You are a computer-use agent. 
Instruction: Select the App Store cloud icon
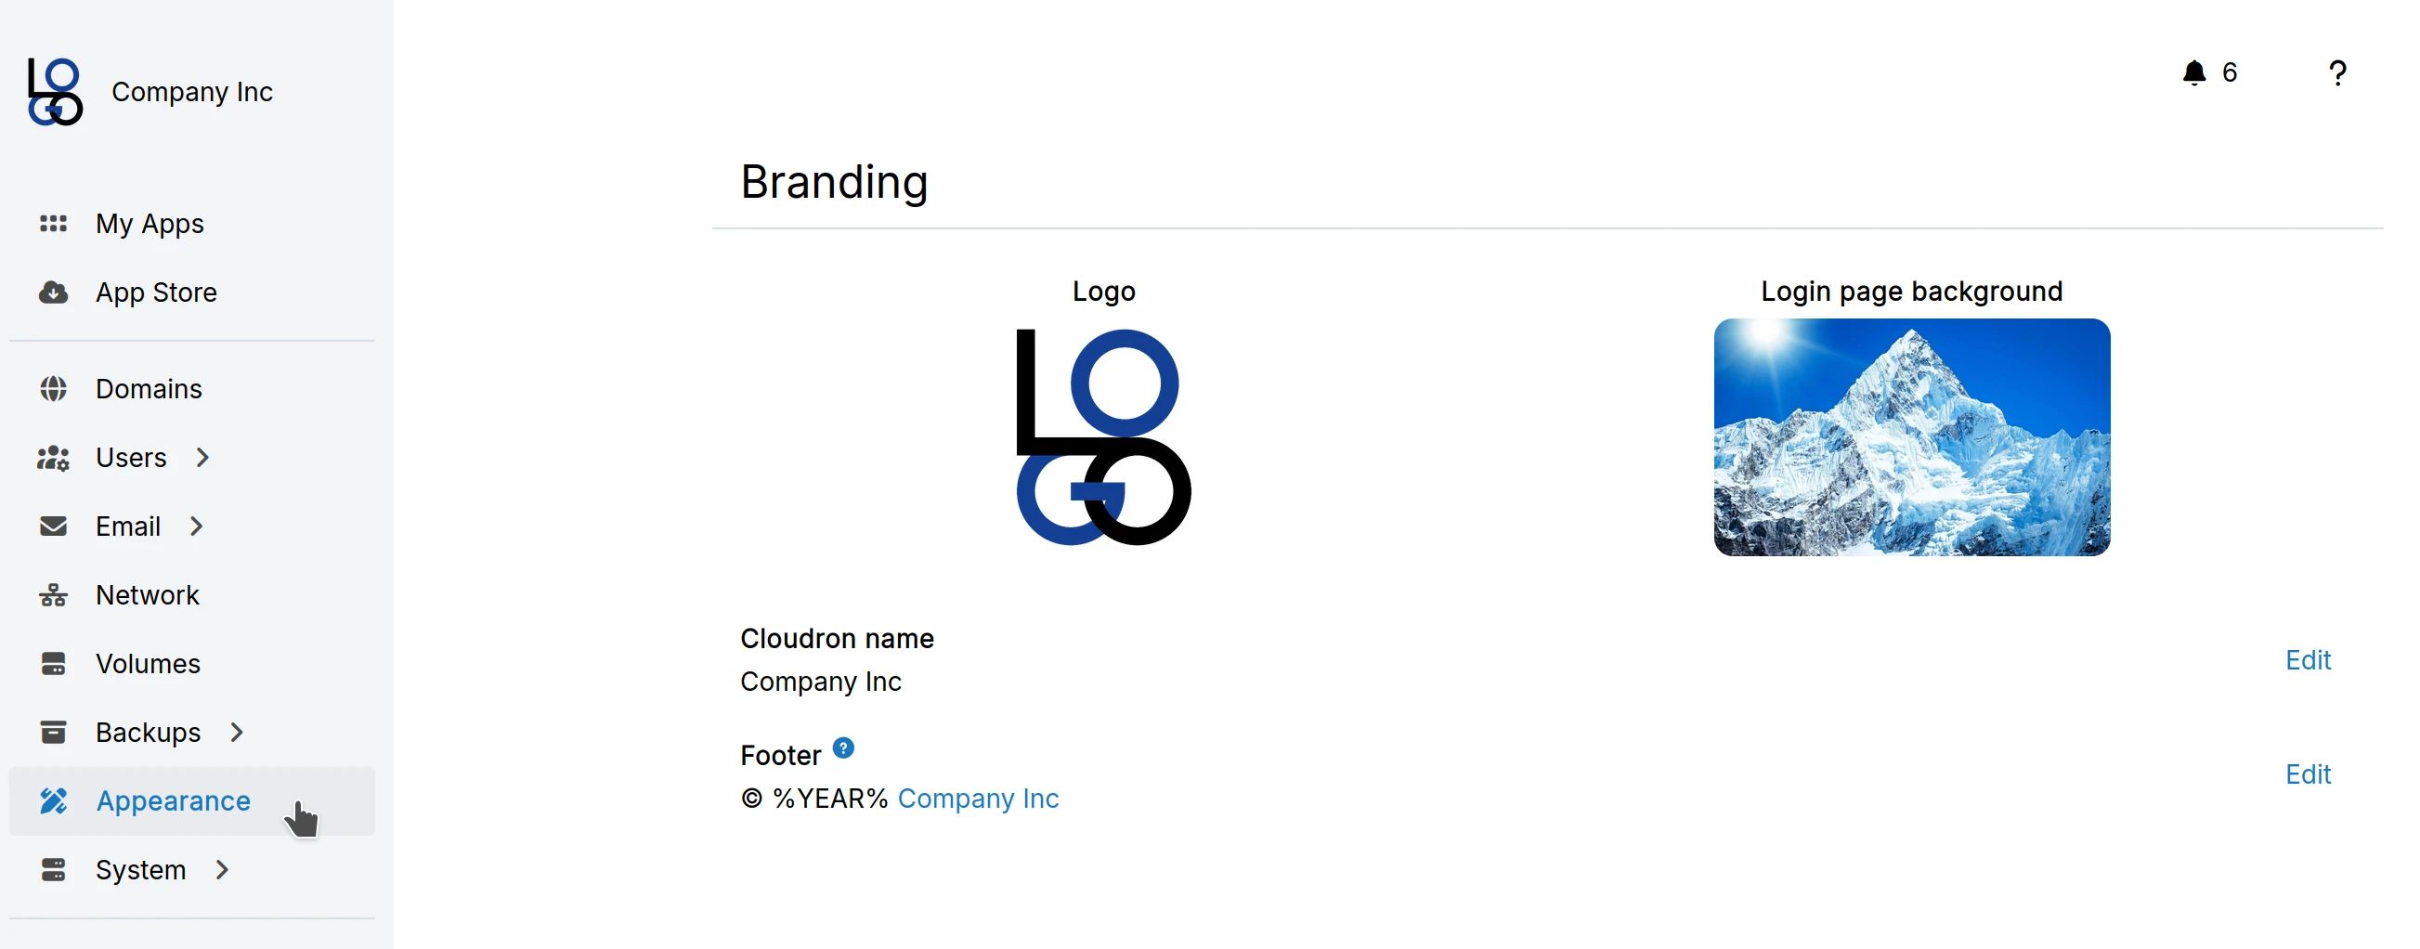54,292
